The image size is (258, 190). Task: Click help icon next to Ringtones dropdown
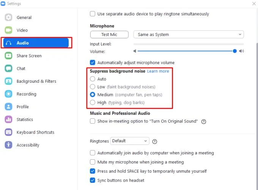[x=154, y=141]
